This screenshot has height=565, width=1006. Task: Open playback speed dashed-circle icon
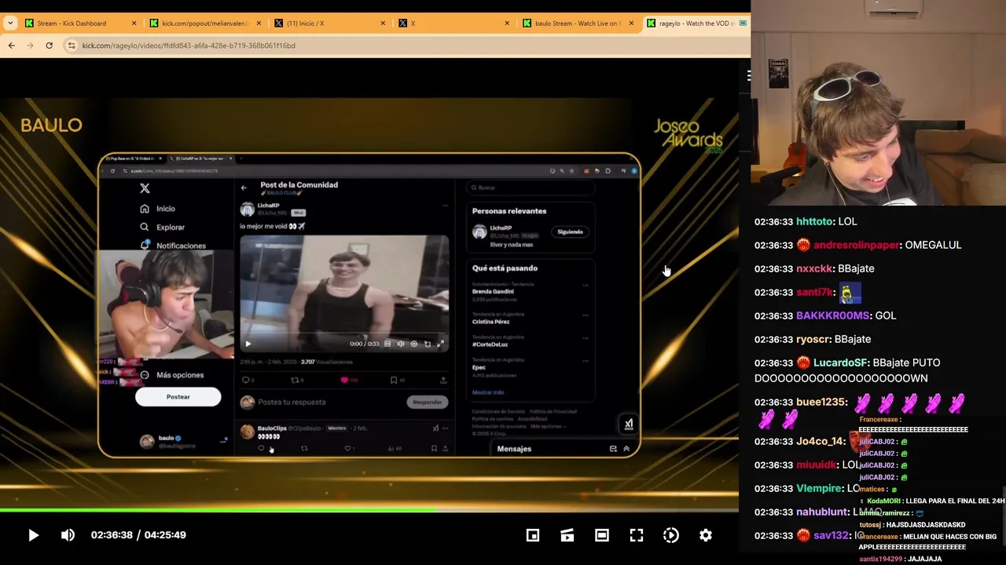671,535
